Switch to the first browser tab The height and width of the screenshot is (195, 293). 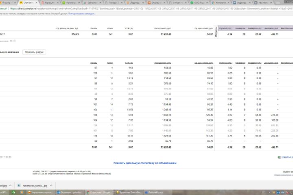click(x=8, y=2)
